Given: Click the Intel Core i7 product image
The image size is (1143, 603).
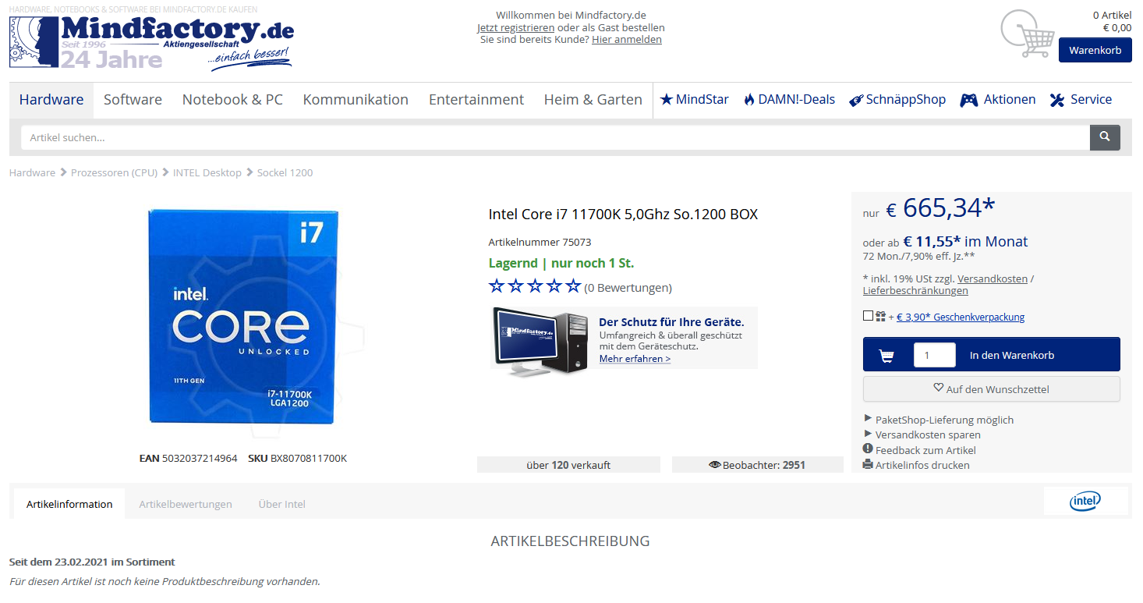Looking at the screenshot, I should 244,317.
